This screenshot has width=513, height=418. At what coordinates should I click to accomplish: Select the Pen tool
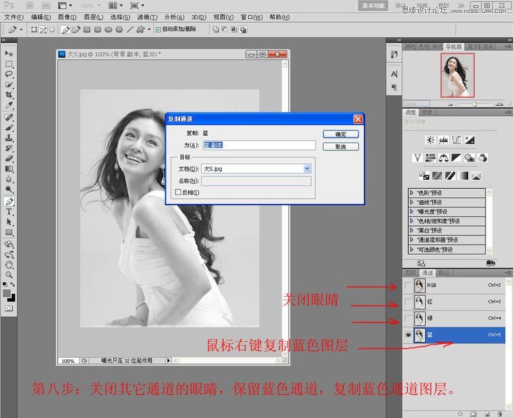[x=9, y=200]
